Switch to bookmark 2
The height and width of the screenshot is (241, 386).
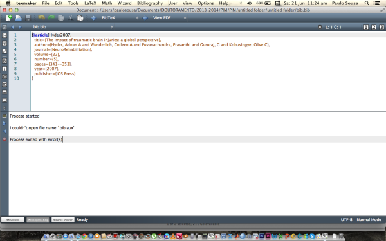pyautogui.click(x=374, y=27)
